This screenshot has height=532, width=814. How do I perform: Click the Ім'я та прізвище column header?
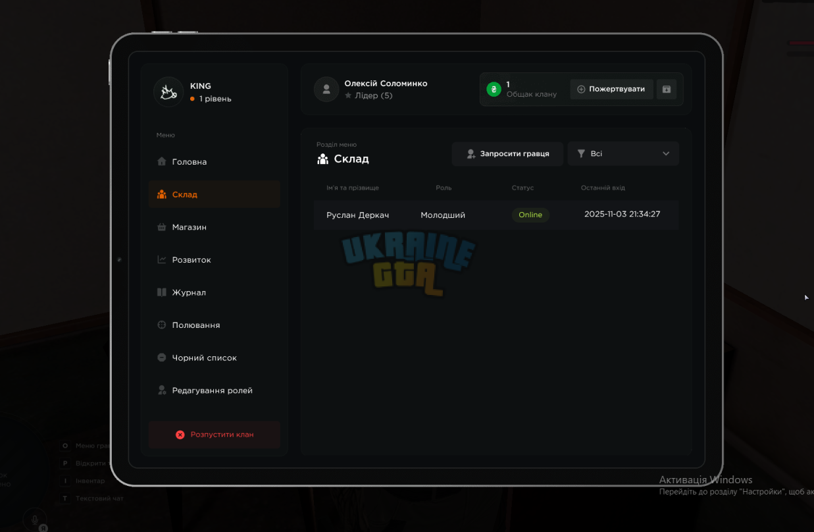353,188
